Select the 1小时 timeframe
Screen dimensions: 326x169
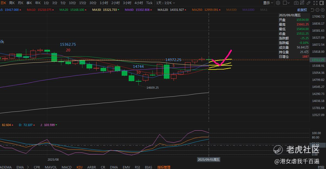tap(104, 3)
